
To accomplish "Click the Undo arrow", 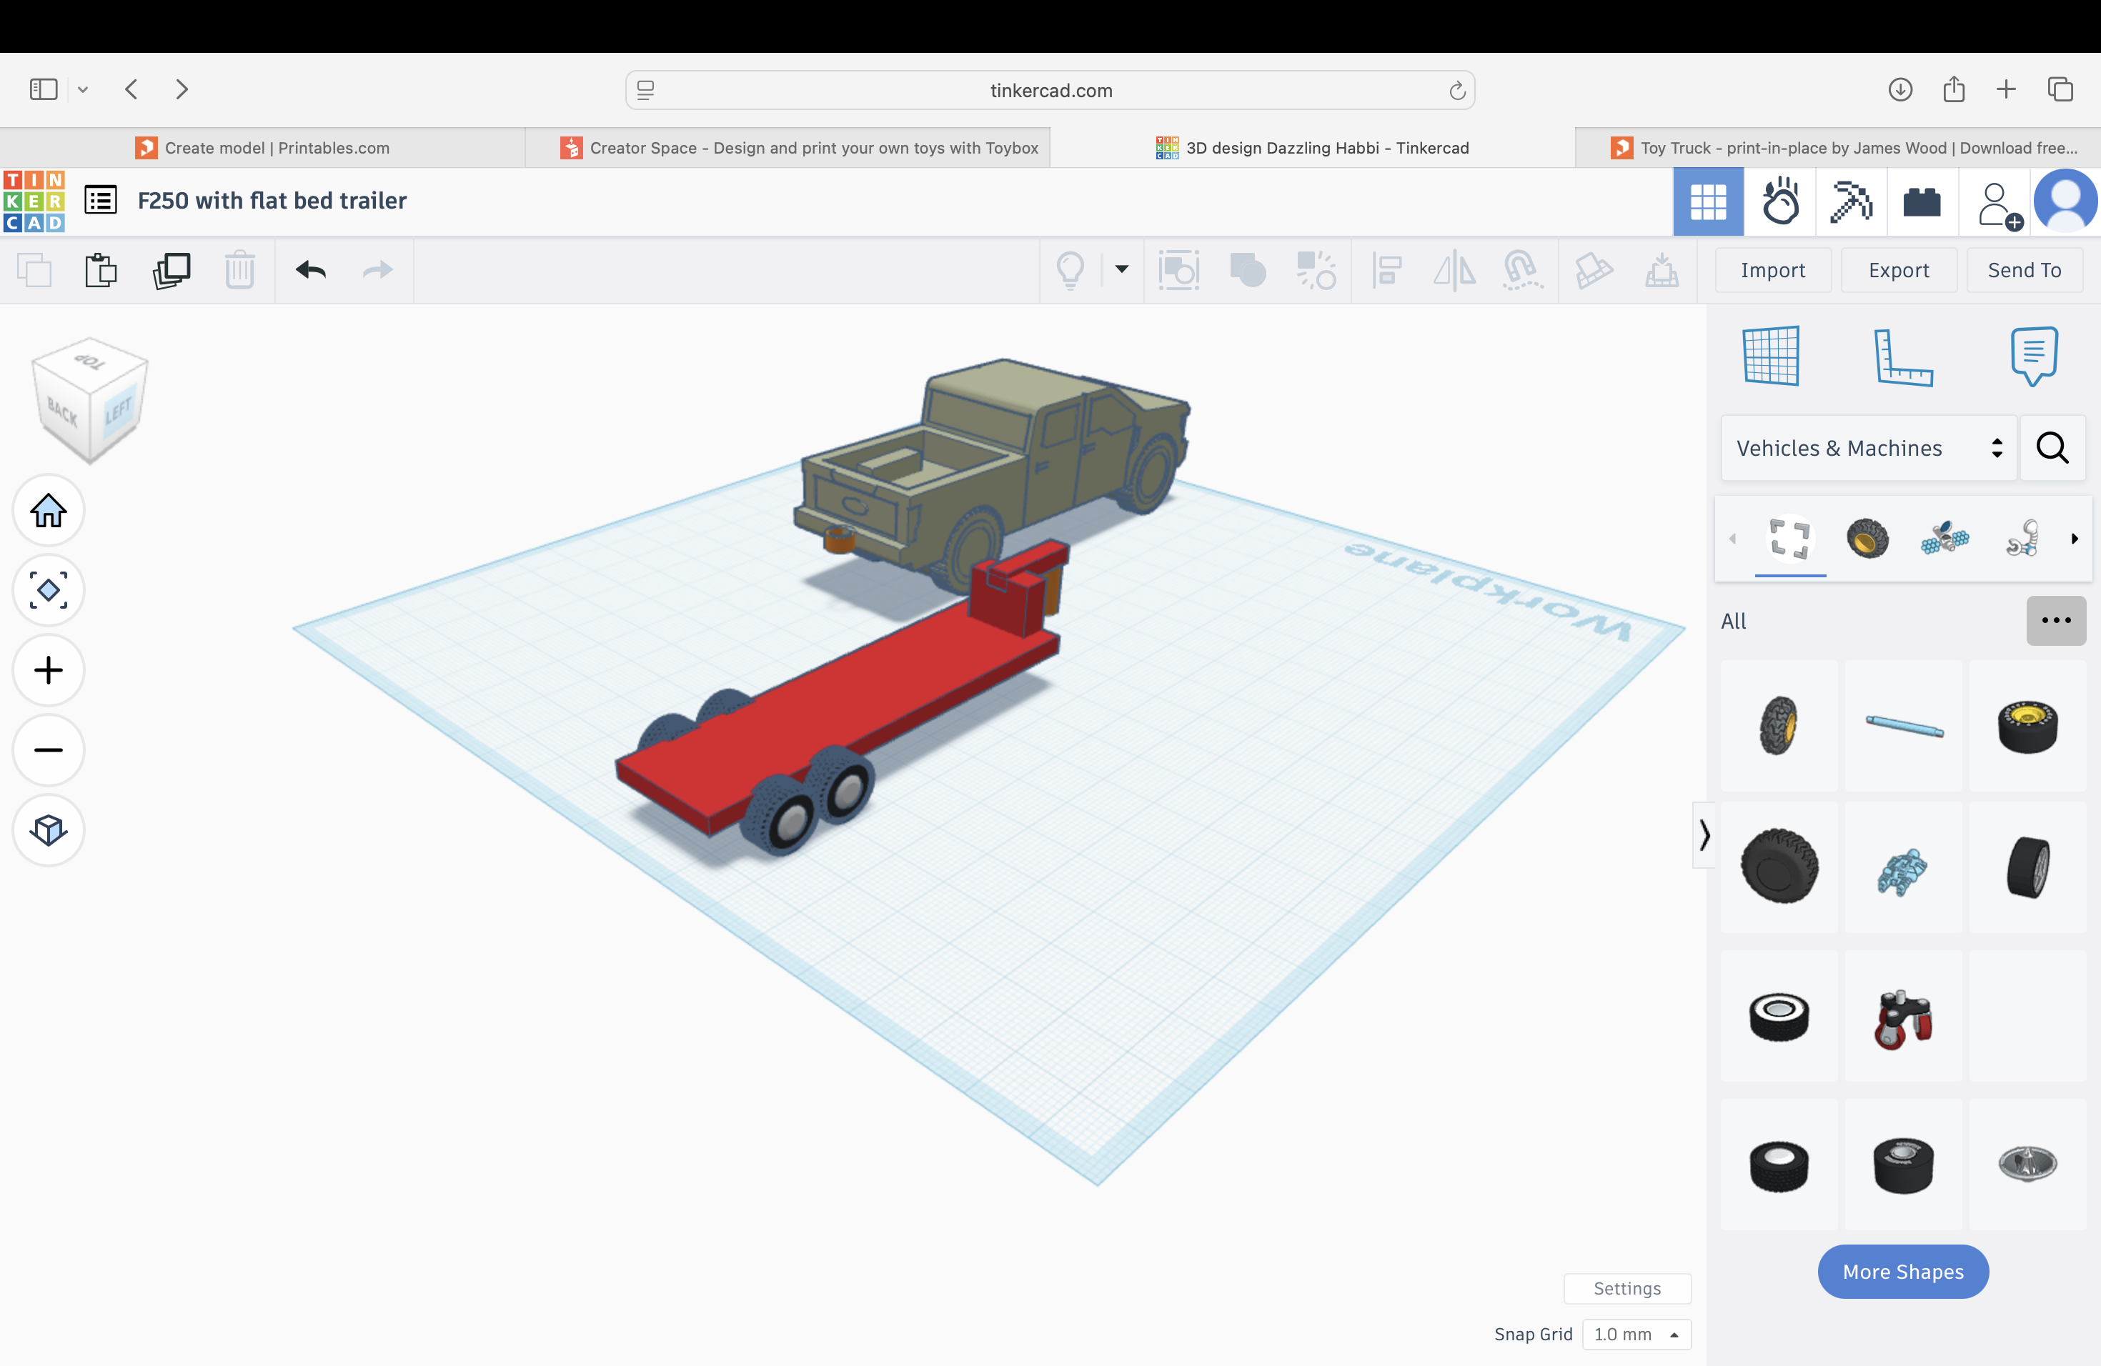I will point(311,270).
